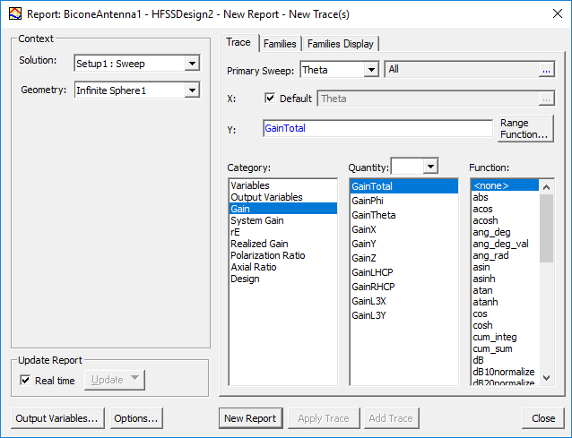Select <none> in Function list

tap(505, 185)
